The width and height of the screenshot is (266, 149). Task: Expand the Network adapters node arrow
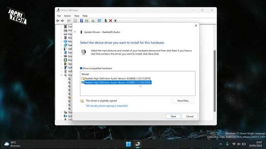[x=62, y=45]
